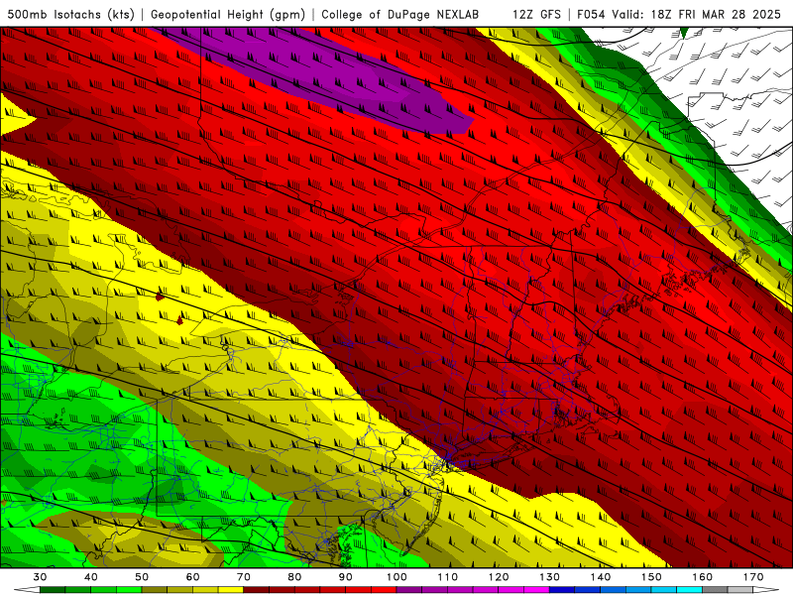Click the legend value 100
793x595 pixels.
[x=396, y=577]
